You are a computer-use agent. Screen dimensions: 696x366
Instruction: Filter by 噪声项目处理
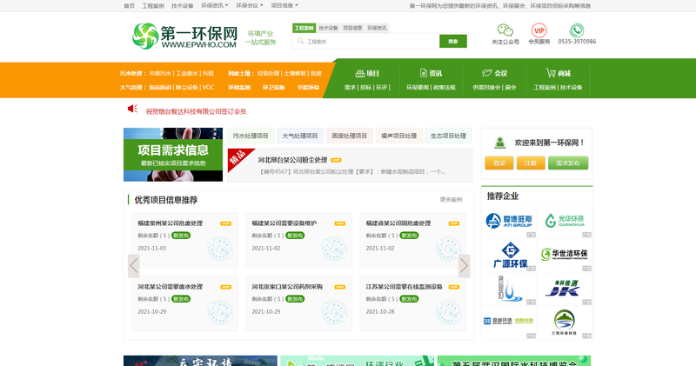(399, 136)
